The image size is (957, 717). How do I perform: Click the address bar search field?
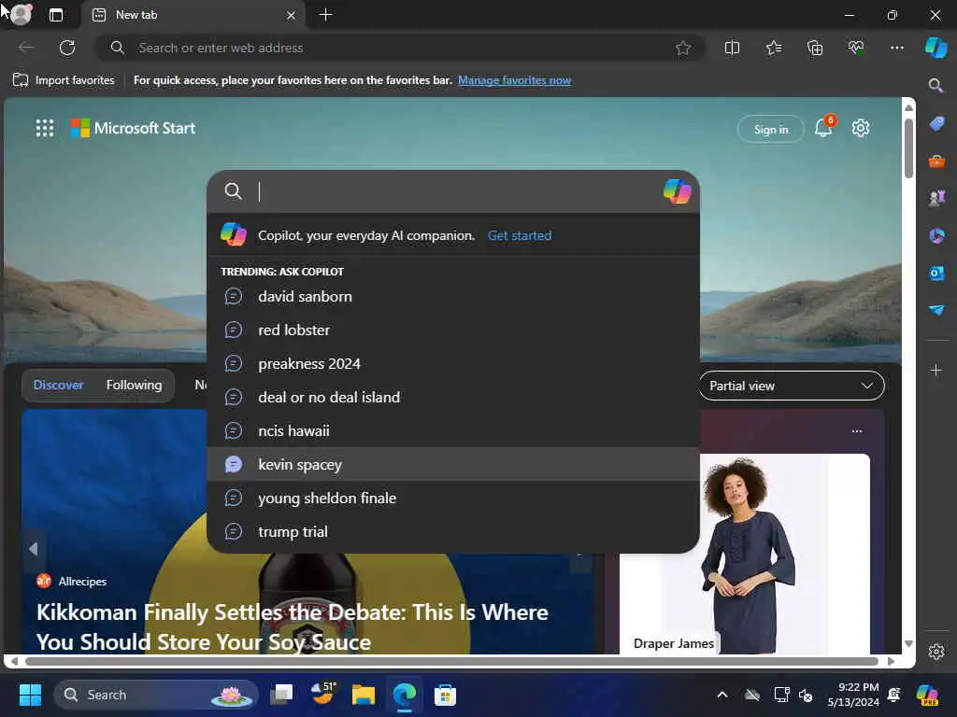coord(400,48)
